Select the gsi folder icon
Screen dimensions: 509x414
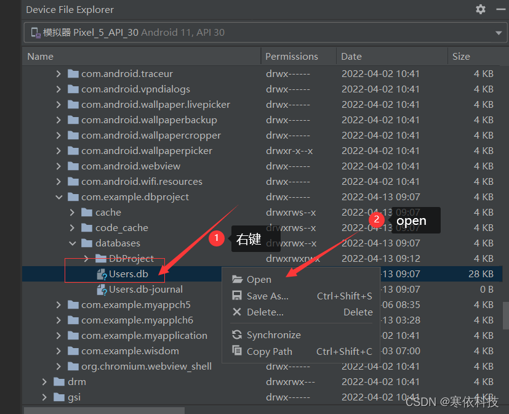(59, 397)
